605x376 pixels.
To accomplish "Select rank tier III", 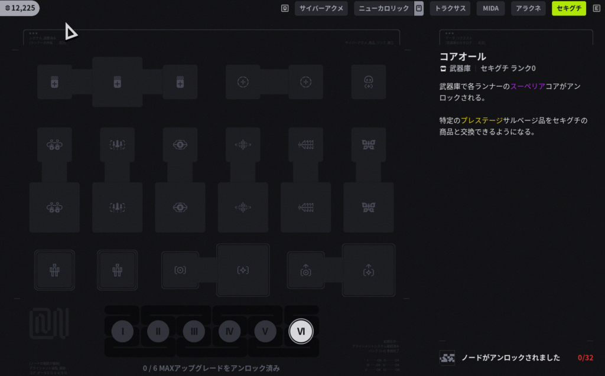I will pos(194,331).
